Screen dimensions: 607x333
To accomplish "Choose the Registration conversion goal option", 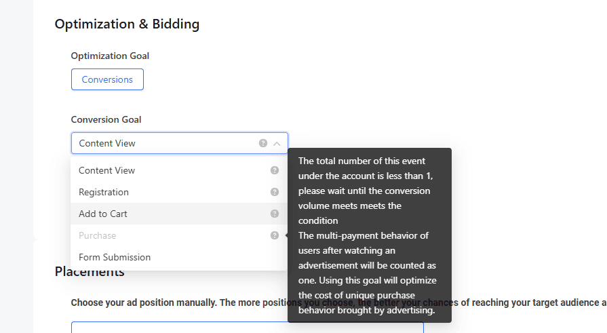I will click(x=104, y=192).
